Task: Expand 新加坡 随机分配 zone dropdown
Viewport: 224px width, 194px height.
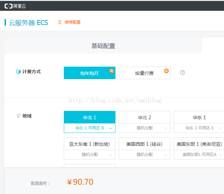Action: click(89, 155)
